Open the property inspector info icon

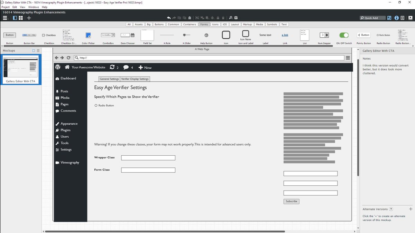(396, 18)
